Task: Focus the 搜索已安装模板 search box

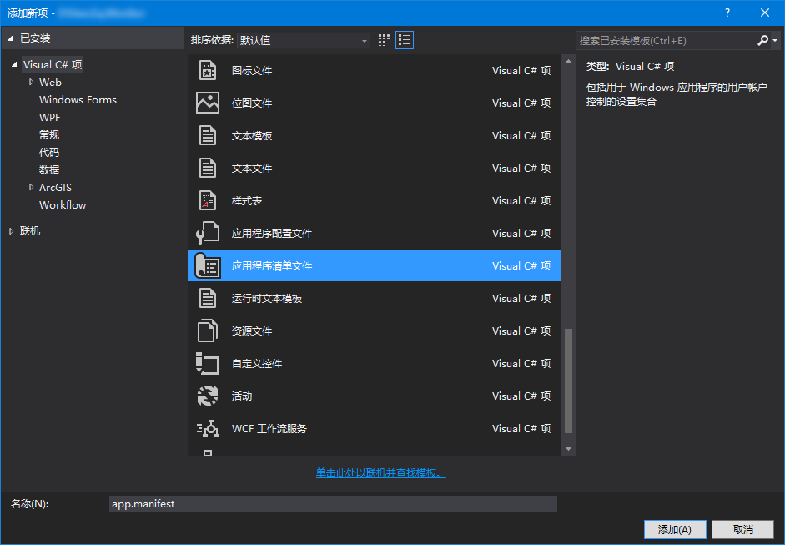Action: (667, 40)
